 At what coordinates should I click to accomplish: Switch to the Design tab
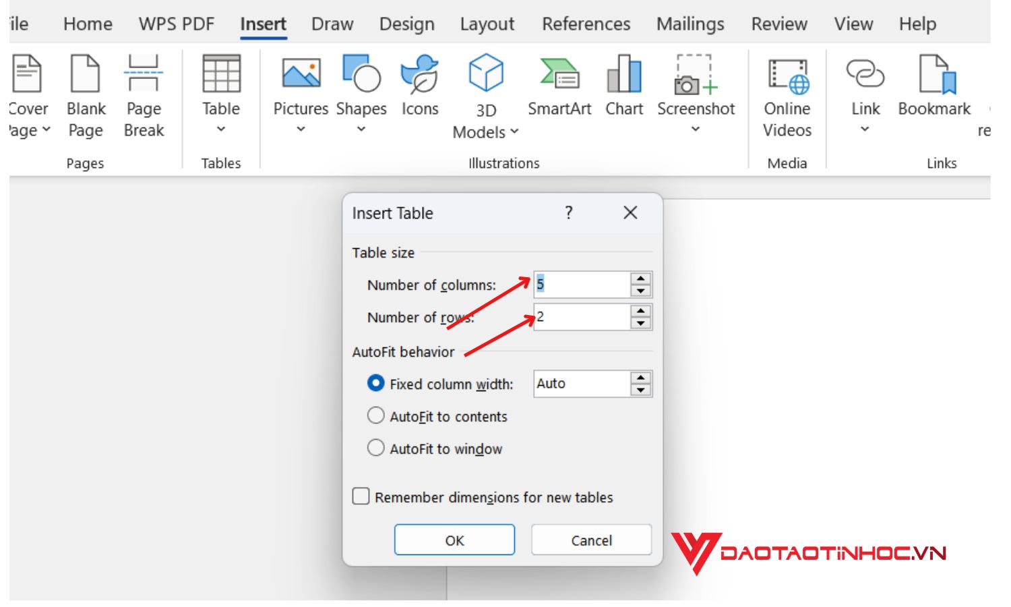coord(407,24)
